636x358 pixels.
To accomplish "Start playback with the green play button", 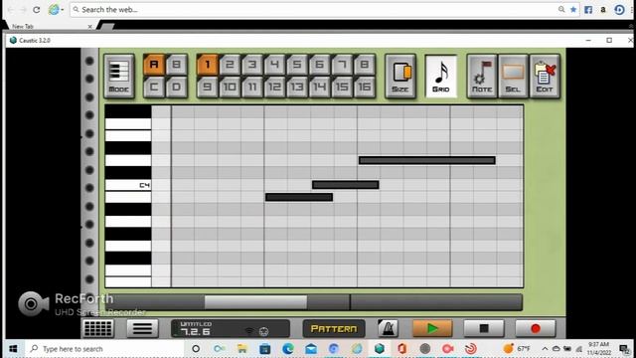I will (x=432, y=328).
